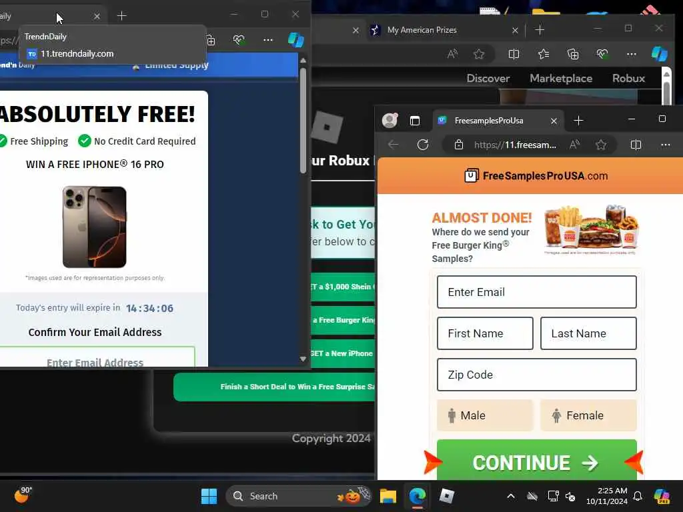Open Marketplace in Roblox page navigation
The height and width of the screenshot is (512, 683).
click(x=560, y=79)
